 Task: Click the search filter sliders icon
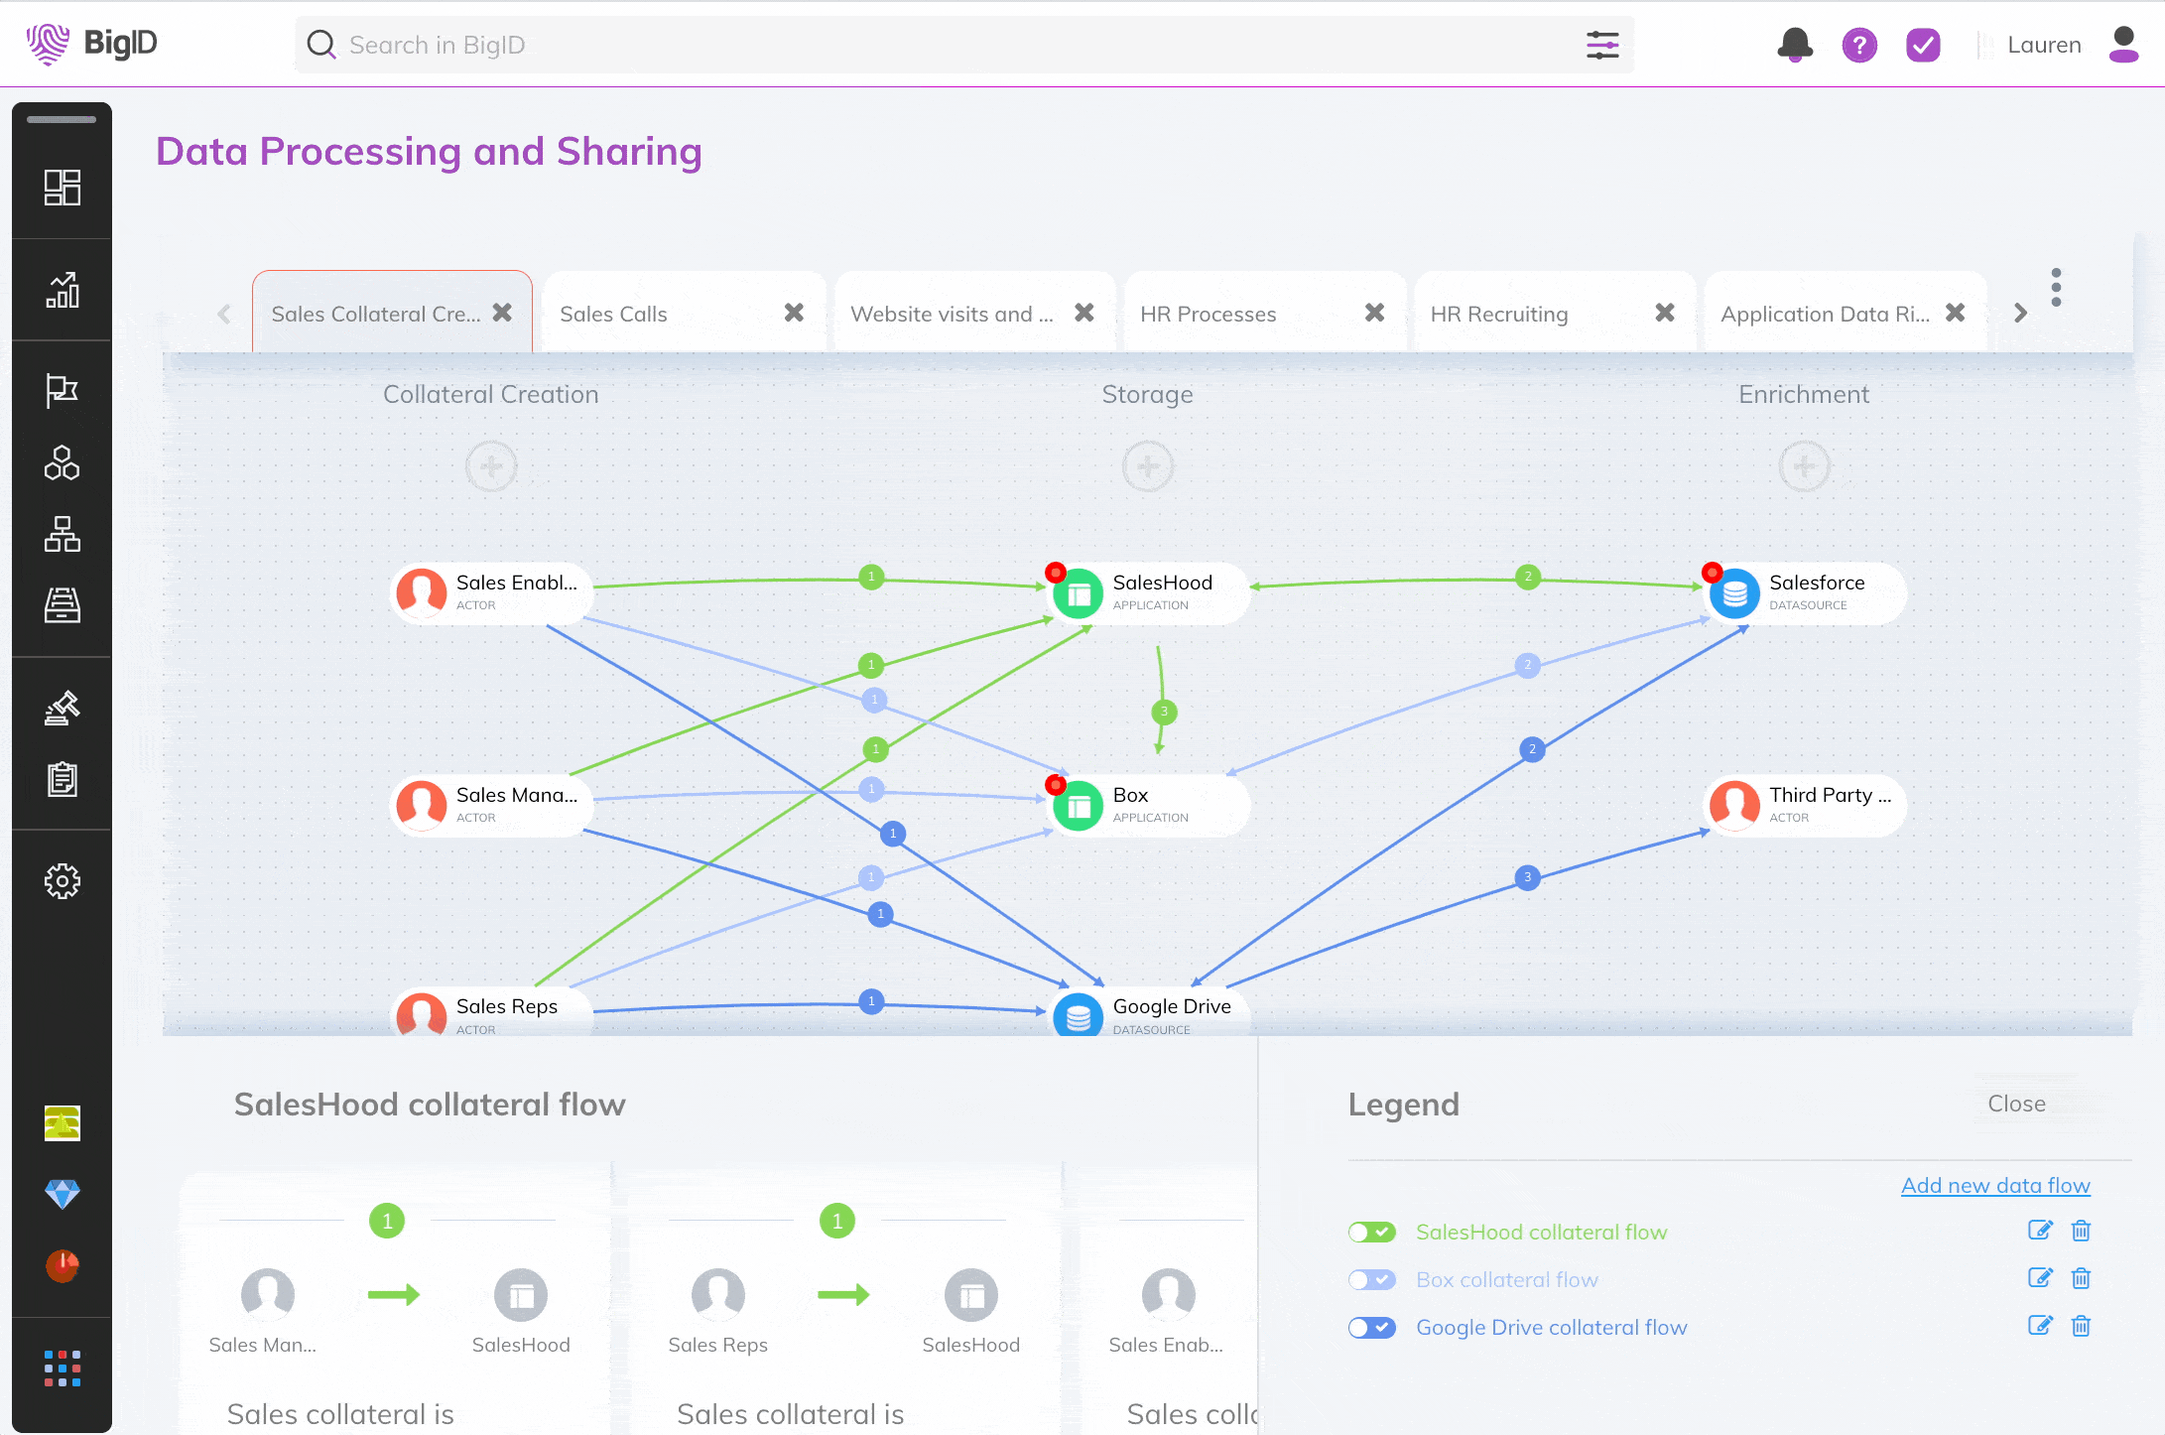pos(1602,45)
